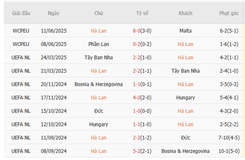Select the 7-10 corner stat cell

point(229,138)
